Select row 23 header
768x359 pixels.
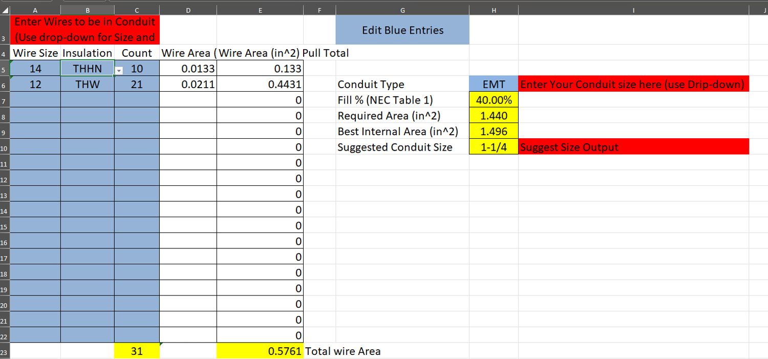pos(5,351)
